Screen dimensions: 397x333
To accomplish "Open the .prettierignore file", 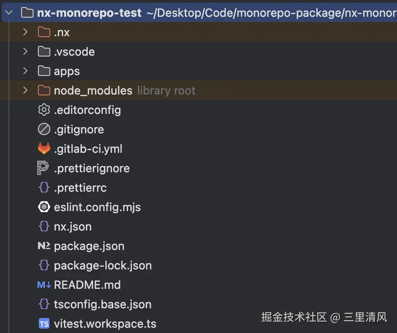I will tap(92, 169).
